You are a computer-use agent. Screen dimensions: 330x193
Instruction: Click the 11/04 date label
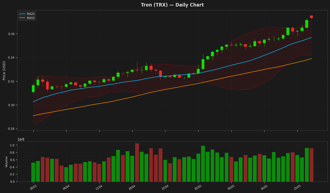[x=99, y=187]
